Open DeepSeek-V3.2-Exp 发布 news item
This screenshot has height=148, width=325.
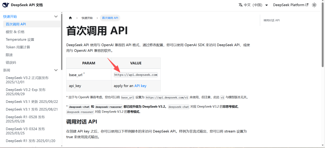(26, 92)
